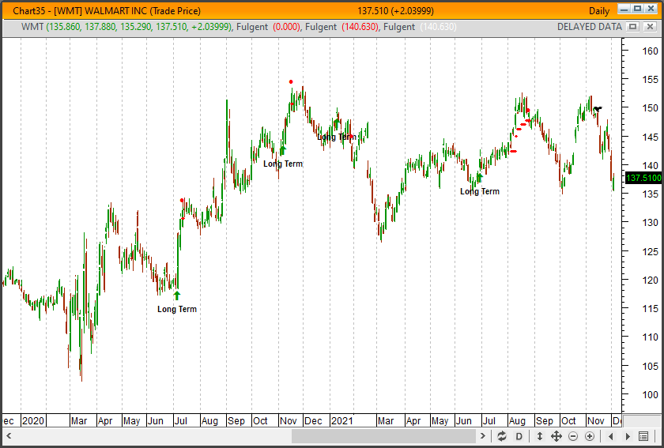The width and height of the screenshot is (664, 448).
Task: Click the 125 price axis label
Action: click(x=650, y=251)
